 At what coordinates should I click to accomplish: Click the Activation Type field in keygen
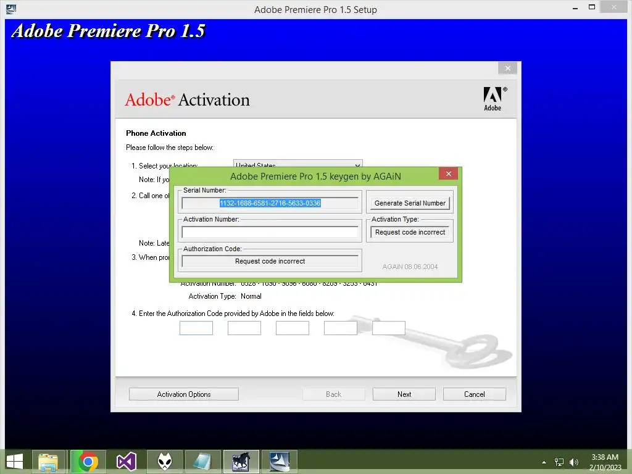410,232
